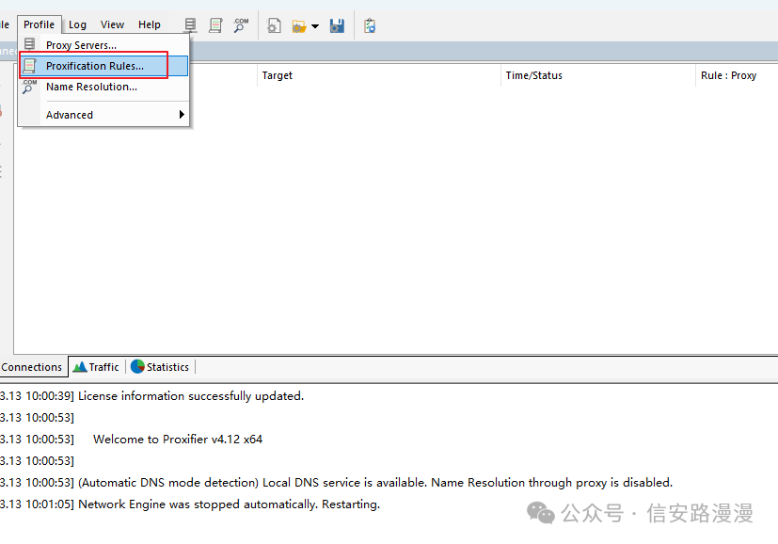The image size is (778, 544).
Task: Open the View menu
Action: click(112, 24)
